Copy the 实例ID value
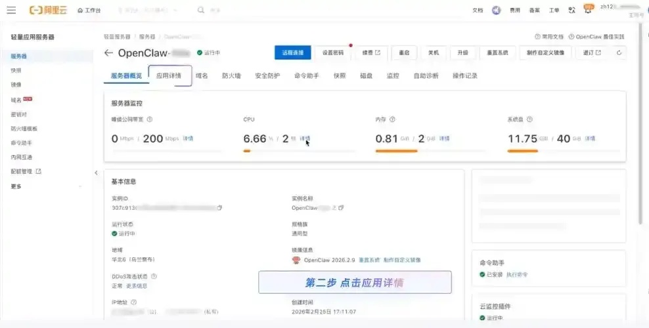The height and width of the screenshot is (328, 649). tap(219, 208)
